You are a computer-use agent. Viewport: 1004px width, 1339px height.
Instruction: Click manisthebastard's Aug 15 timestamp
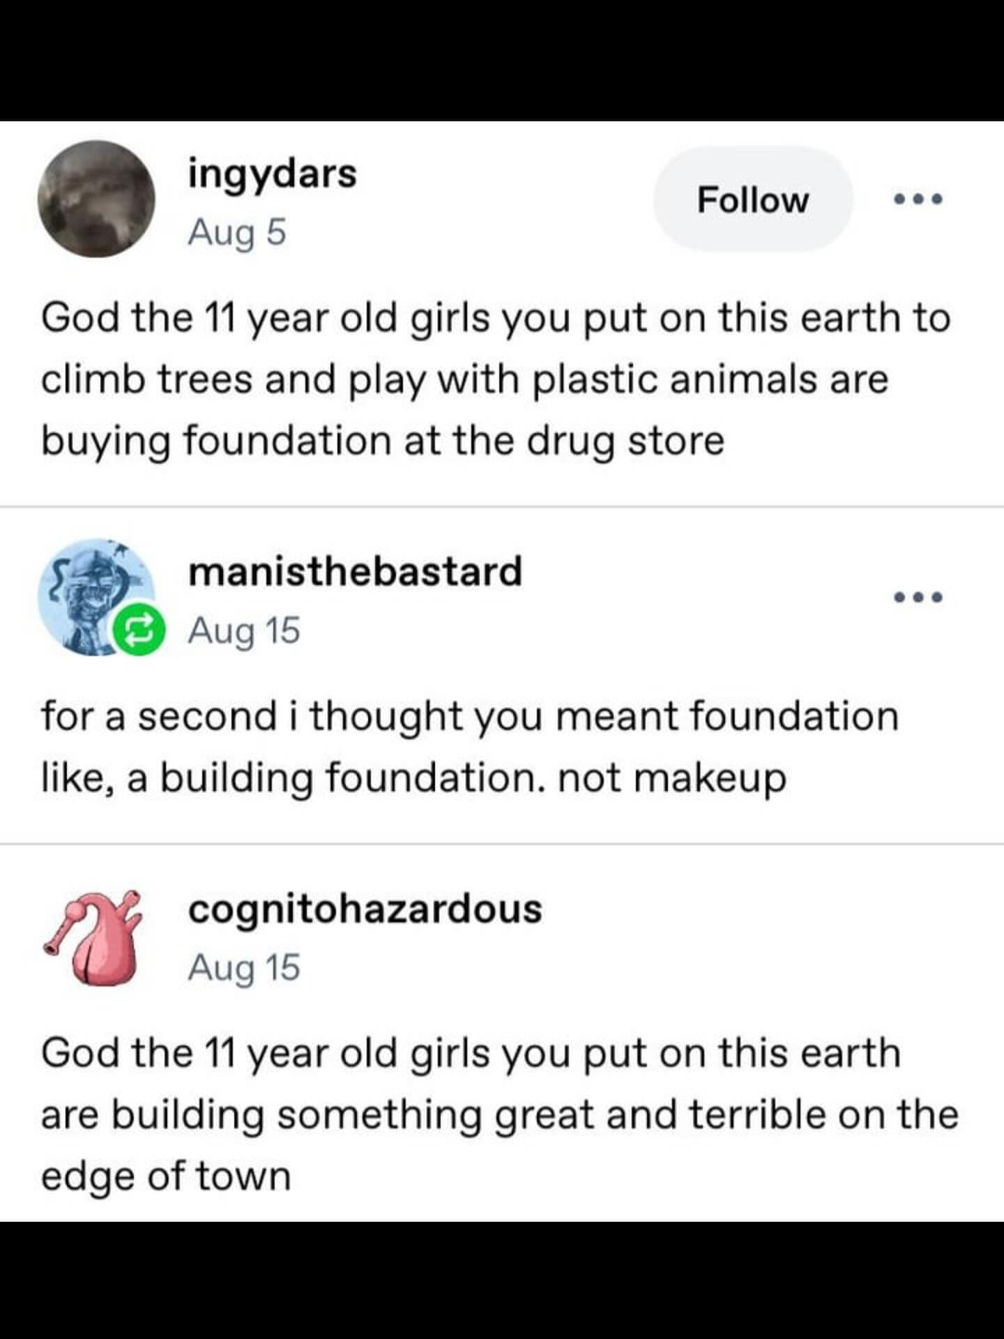click(244, 630)
